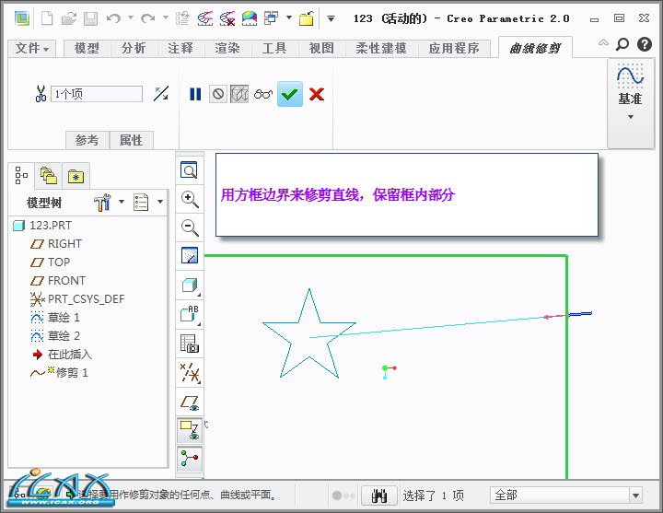Switch to the 柔性建模 ribbon tab
The height and width of the screenshot is (513, 663).
click(x=381, y=48)
